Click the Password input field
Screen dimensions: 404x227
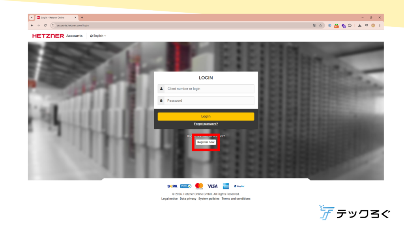pyautogui.click(x=209, y=100)
